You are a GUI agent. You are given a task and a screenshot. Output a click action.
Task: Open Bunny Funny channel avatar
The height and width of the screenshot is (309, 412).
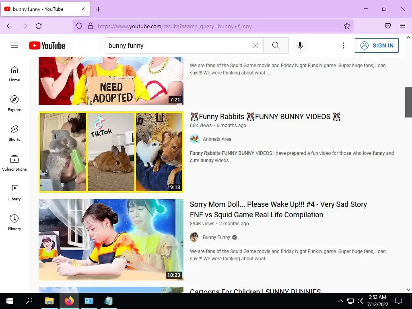tap(194, 237)
